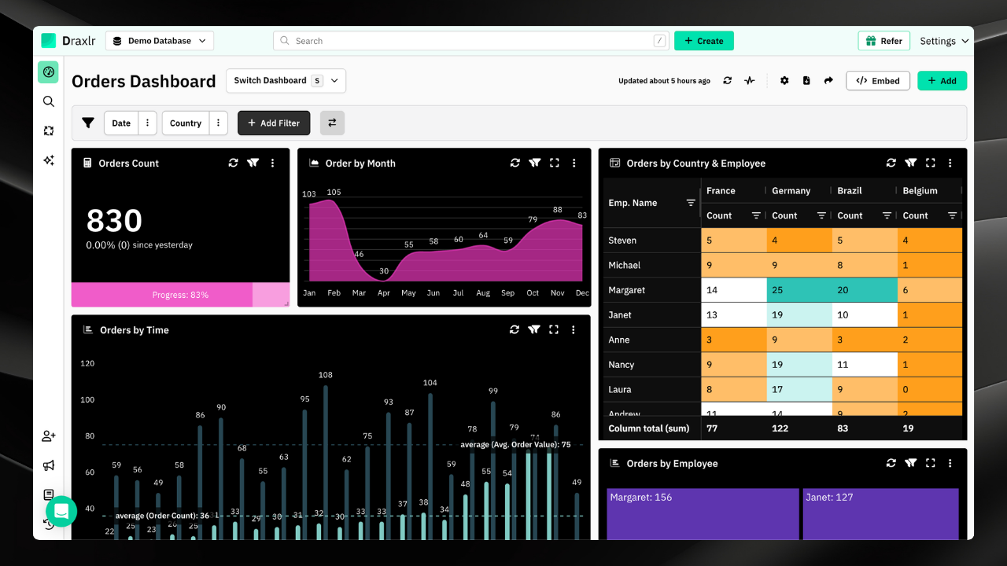The width and height of the screenshot is (1007, 566).
Task: Open the Country filter options menu
Action: (x=218, y=123)
